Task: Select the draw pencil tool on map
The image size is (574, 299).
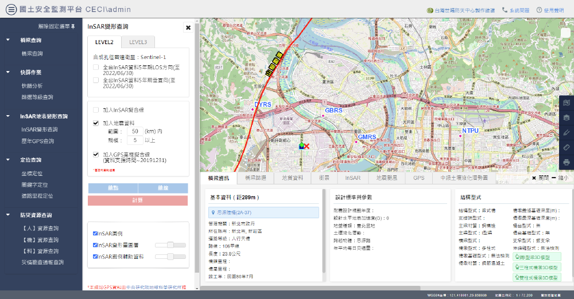Action: 567,133
